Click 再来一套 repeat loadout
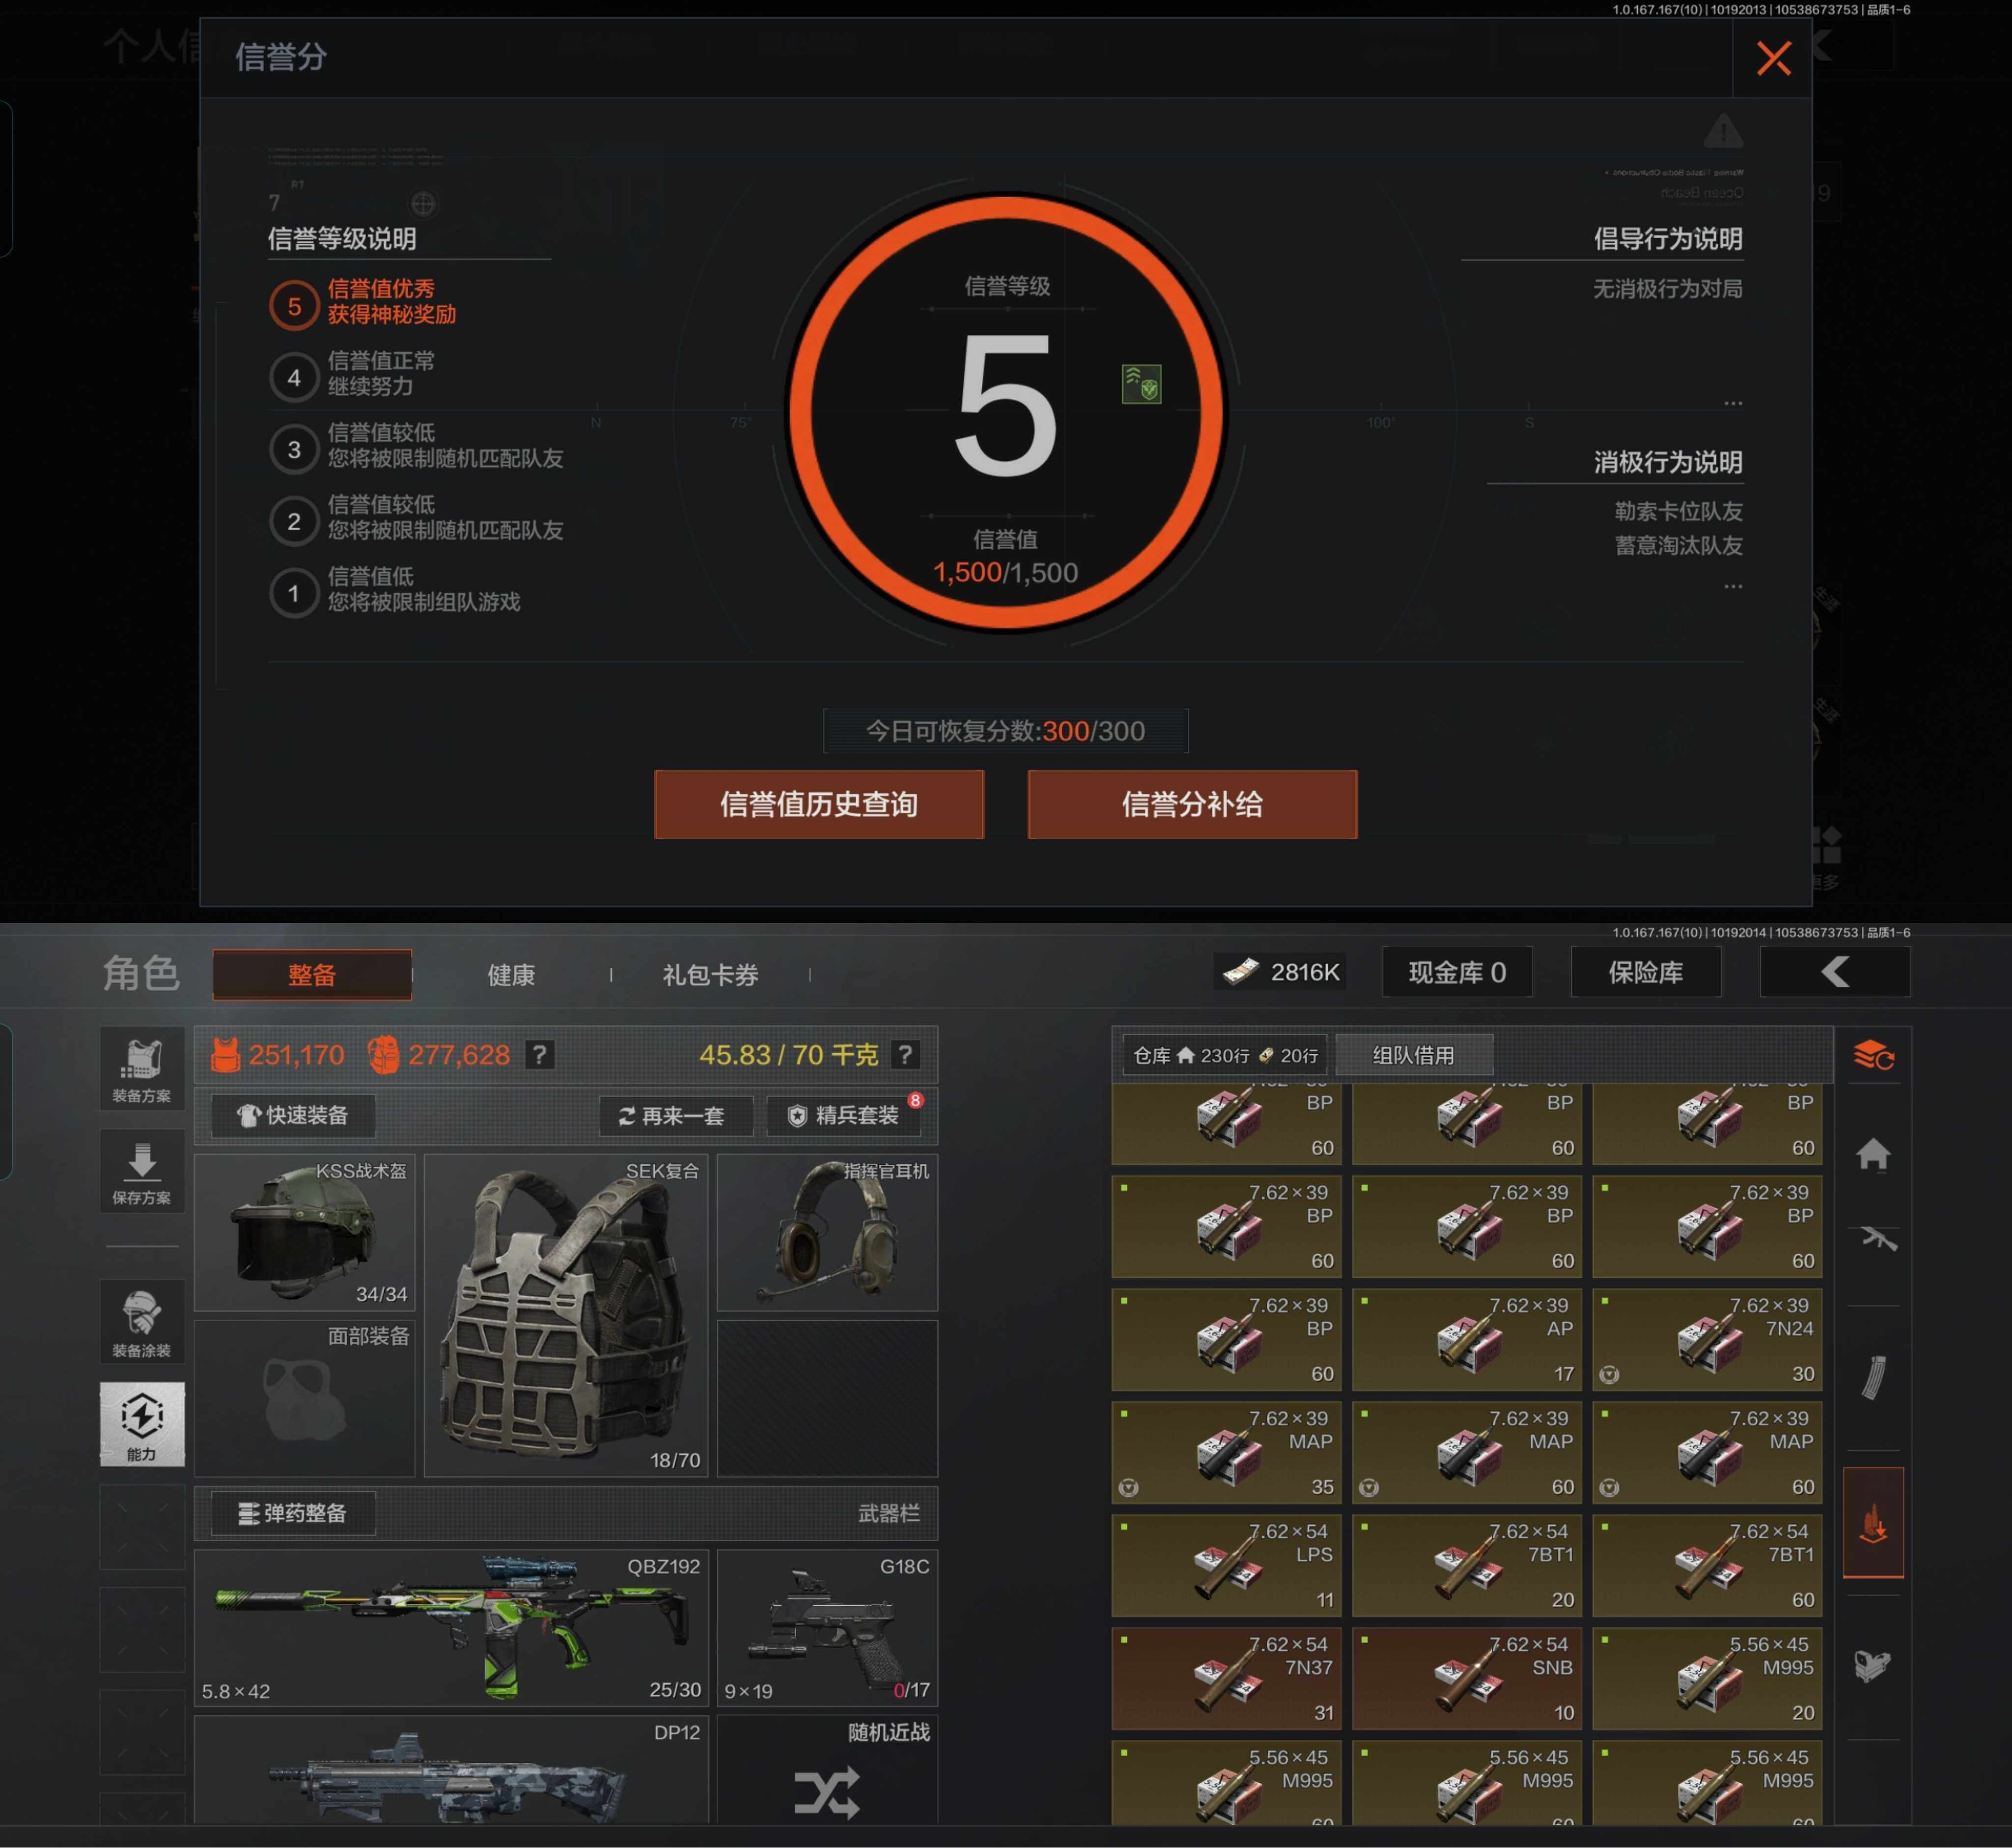This screenshot has width=2012, height=1848. click(x=675, y=1115)
